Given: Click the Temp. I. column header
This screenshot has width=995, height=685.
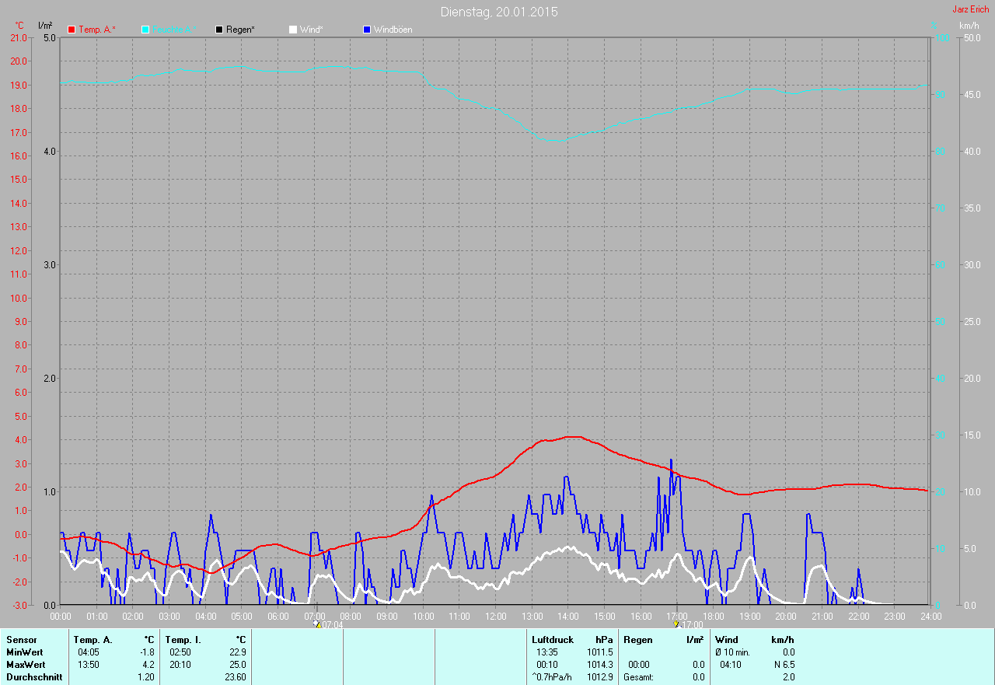Looking at the screenshot, I should point(183,640).
